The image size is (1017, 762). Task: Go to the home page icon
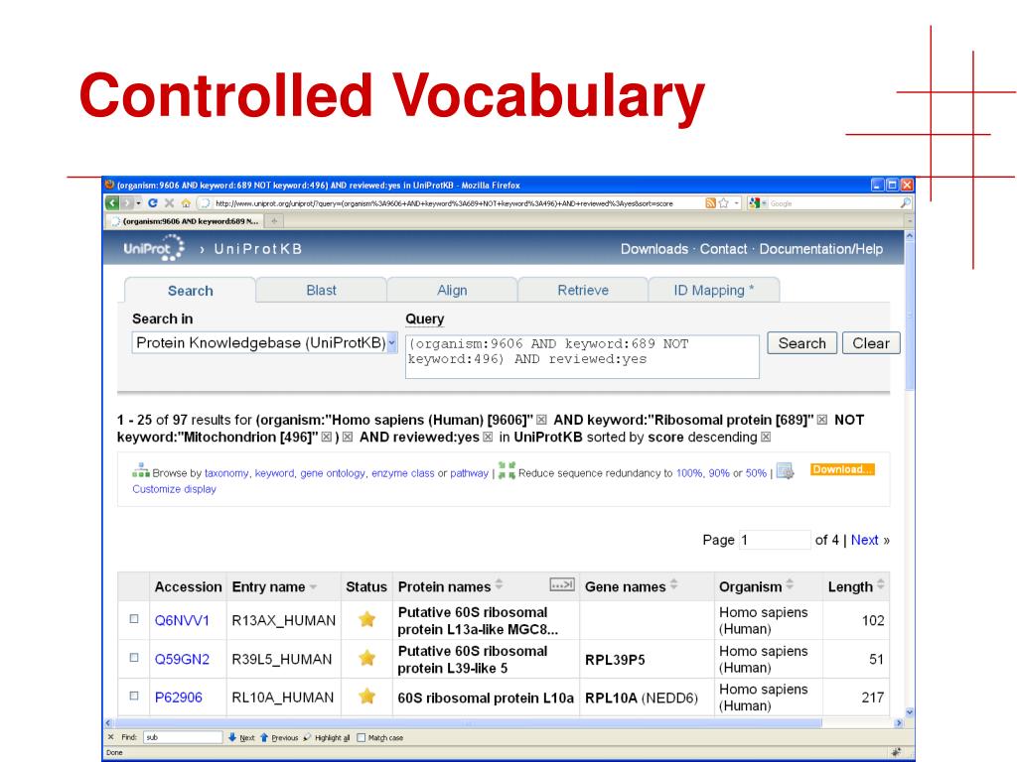point(186,203)
